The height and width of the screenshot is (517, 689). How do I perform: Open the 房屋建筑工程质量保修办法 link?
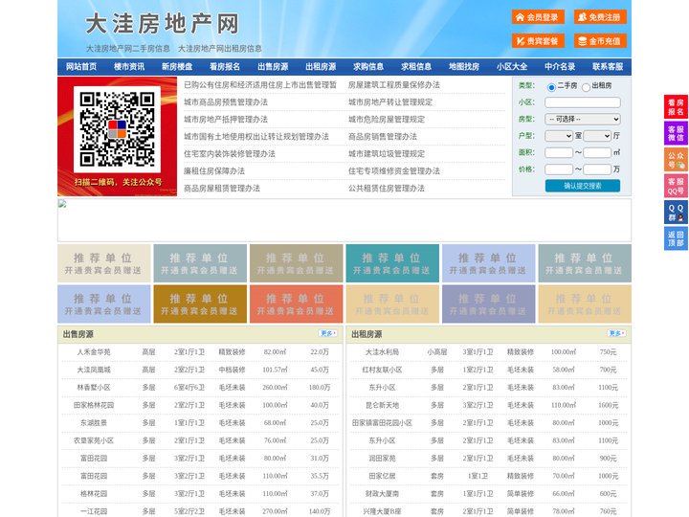(x=394, y=85)
